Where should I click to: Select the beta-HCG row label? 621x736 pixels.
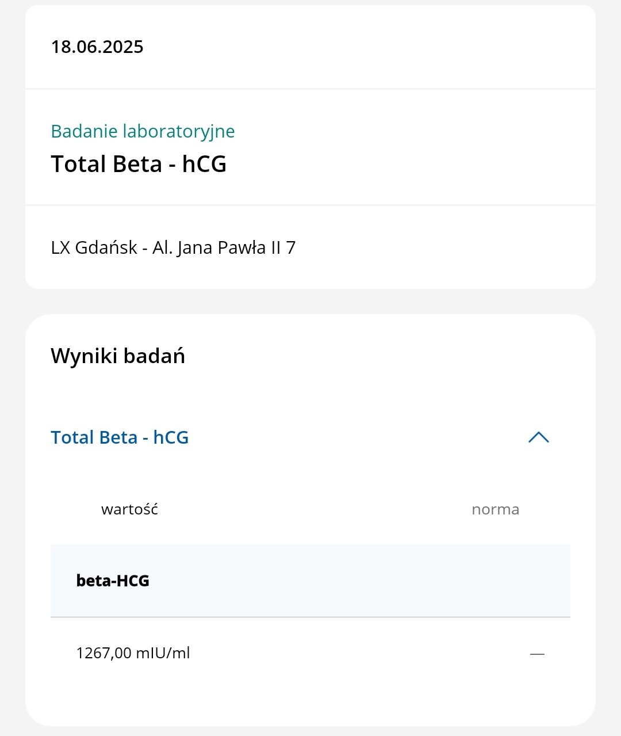tap(113, 581)
